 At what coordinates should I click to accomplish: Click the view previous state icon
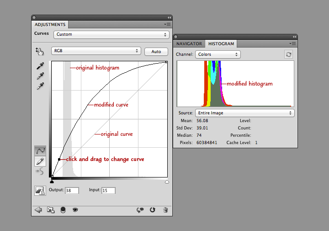click(140, 210)
